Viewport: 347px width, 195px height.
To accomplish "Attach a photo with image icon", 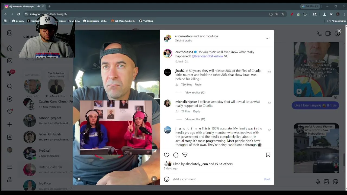I will coord(326,182).
